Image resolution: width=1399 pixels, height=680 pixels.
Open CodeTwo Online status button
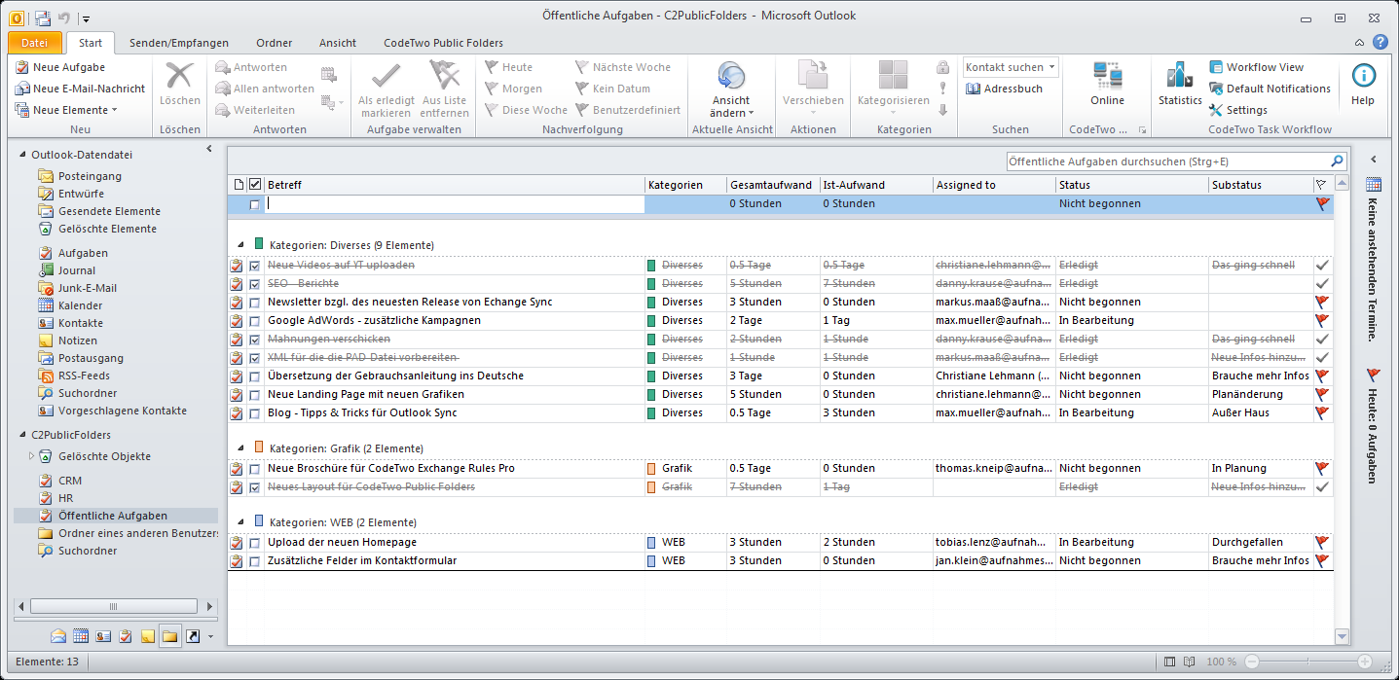coord(1107,84)
